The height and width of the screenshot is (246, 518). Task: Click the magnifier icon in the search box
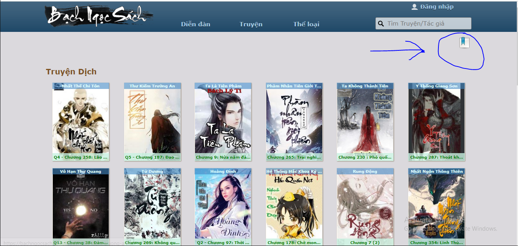pos(381,24)
